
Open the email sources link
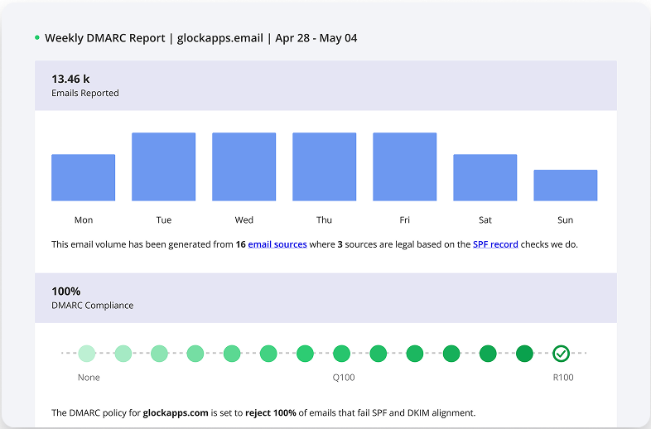pos(277,244)
